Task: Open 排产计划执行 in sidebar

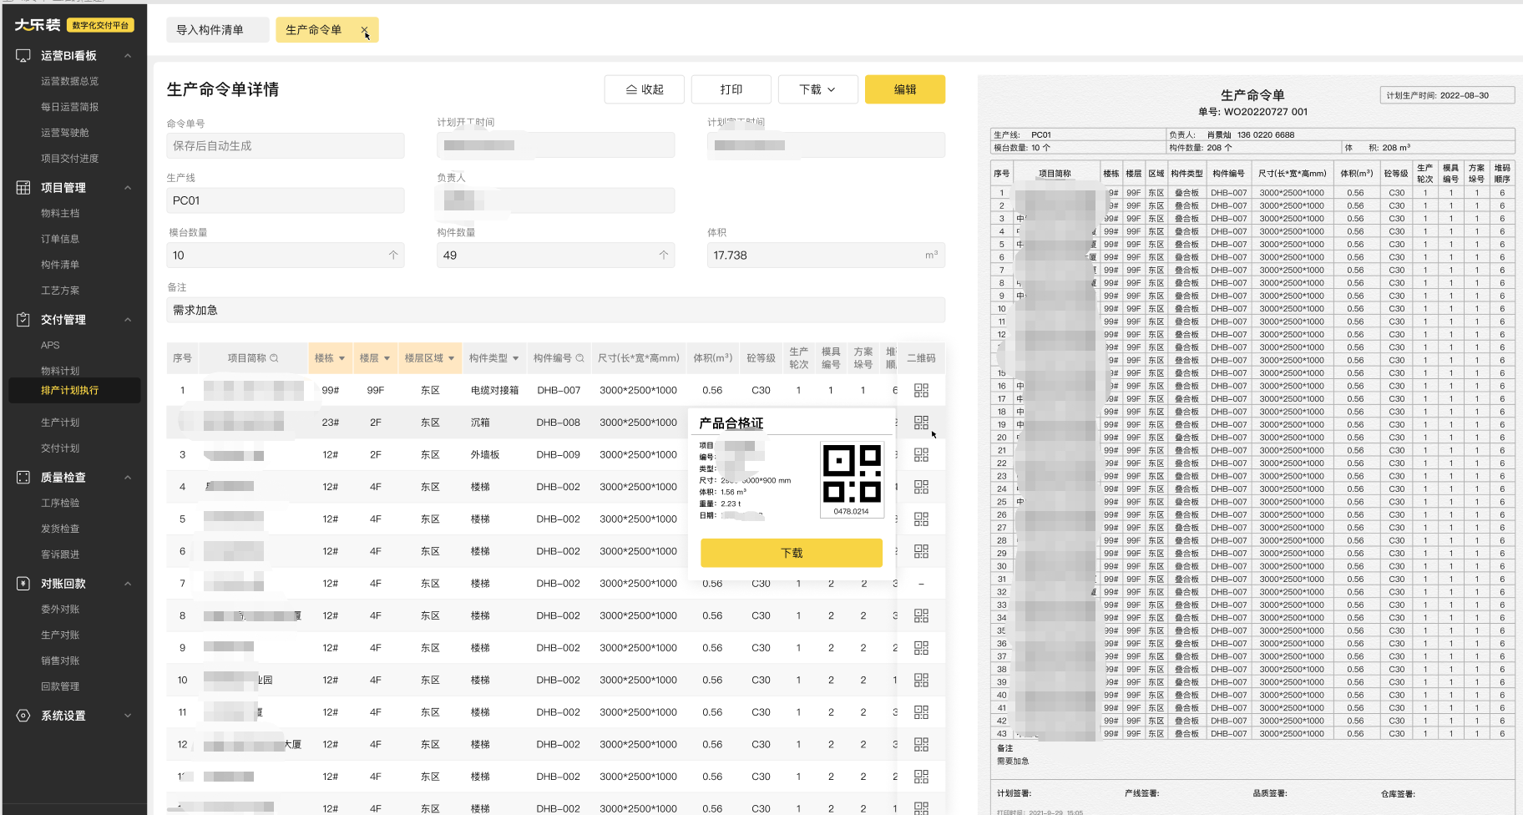Action: (74, 390)
